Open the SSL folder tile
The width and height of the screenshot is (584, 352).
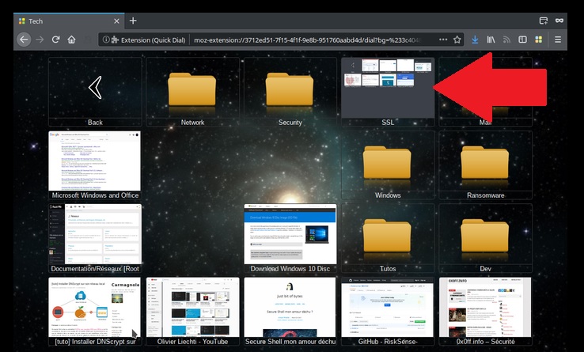coord(387,88)
